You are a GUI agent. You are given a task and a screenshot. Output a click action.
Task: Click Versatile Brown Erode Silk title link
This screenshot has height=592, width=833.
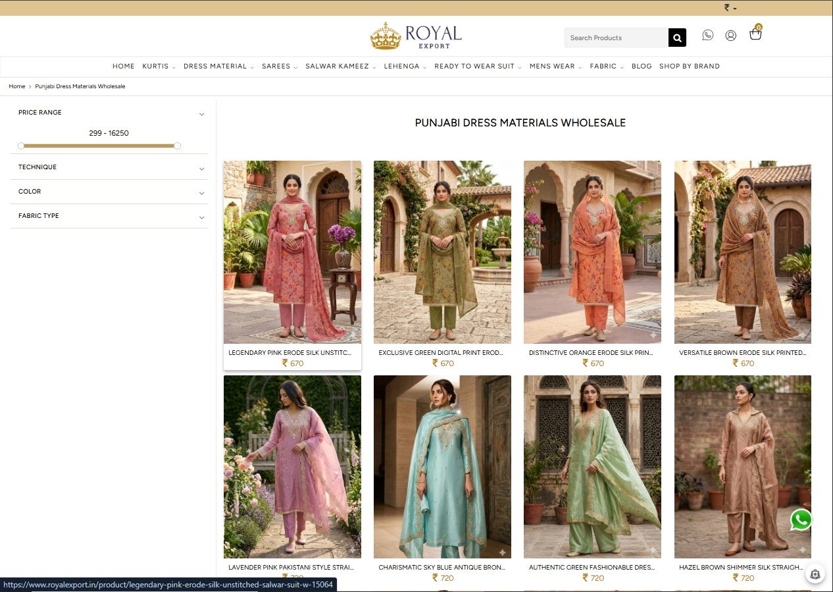(742, 353)
